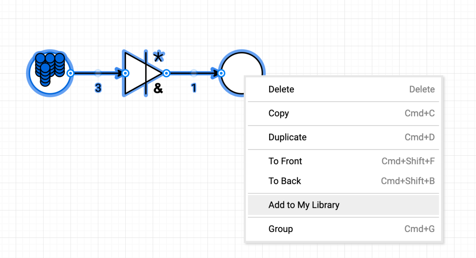This screenshot has width=476, height=258.
Task: Click the midpoint handle of the right connection
Action: [x=194, y=73]
